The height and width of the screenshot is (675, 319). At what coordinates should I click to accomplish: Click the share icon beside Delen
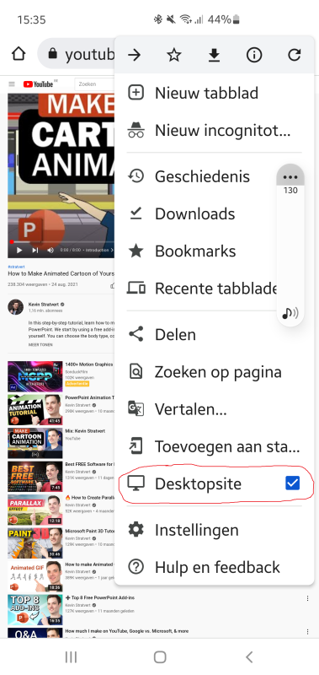pos(136,334)
